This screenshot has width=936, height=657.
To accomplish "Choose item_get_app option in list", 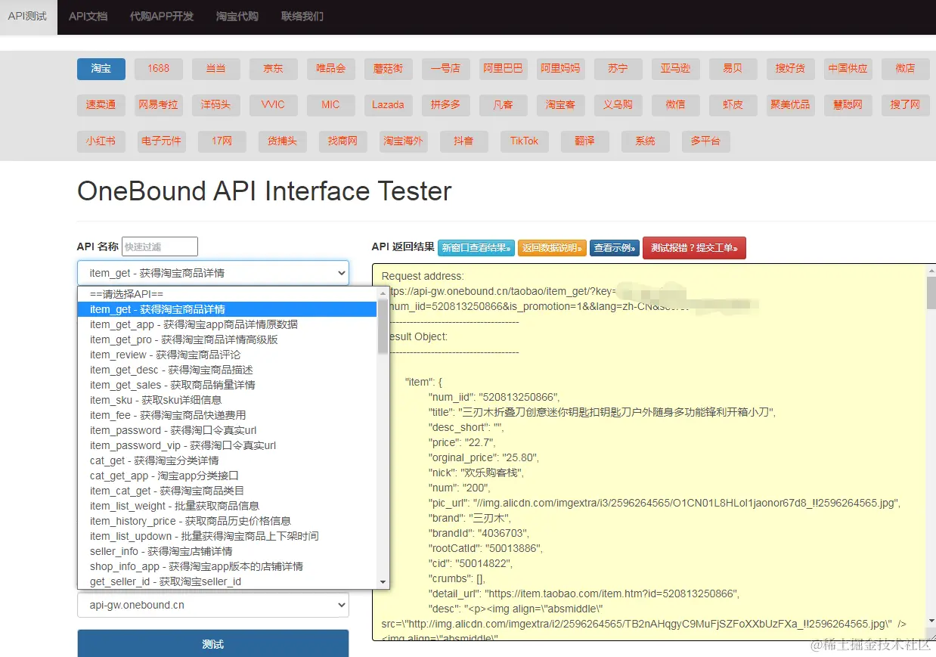I will tap(228, 324).
